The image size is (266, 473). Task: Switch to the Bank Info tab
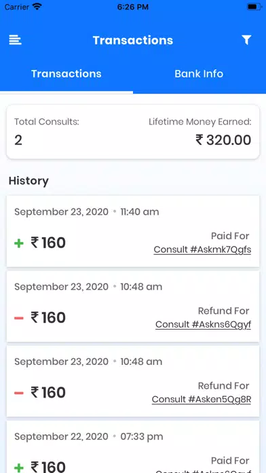(x=199, y=74)
